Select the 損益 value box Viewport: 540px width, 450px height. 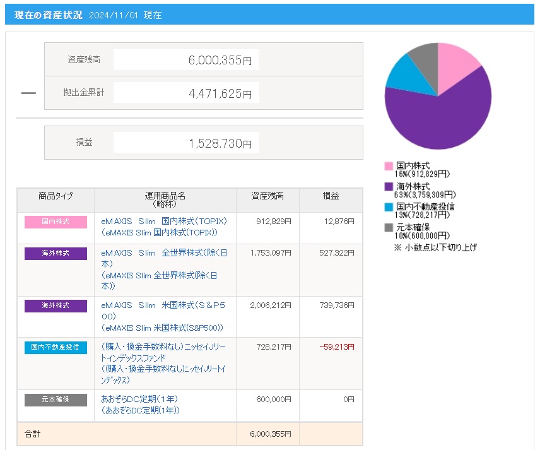[186, 143]
